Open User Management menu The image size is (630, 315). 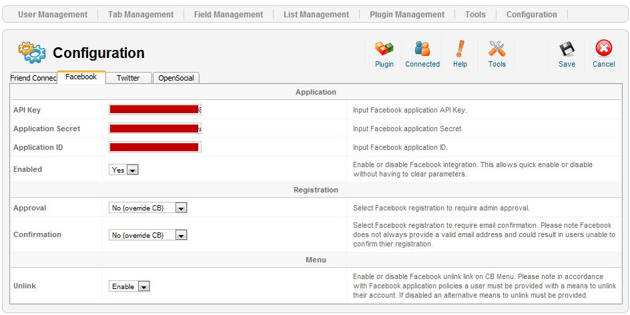coord(53,15)
